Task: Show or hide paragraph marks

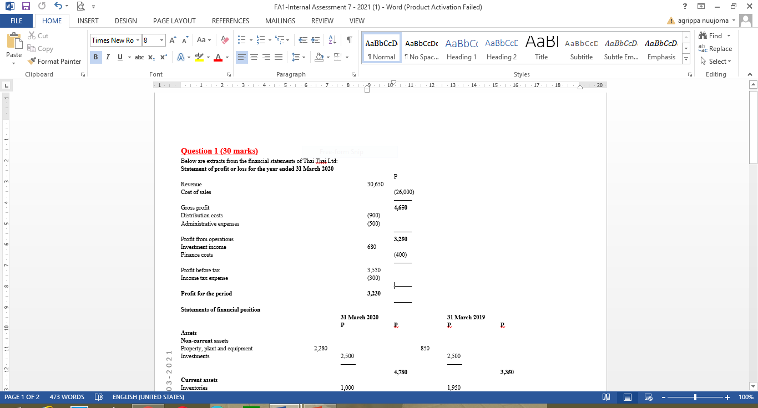Action: click(349, 40)
